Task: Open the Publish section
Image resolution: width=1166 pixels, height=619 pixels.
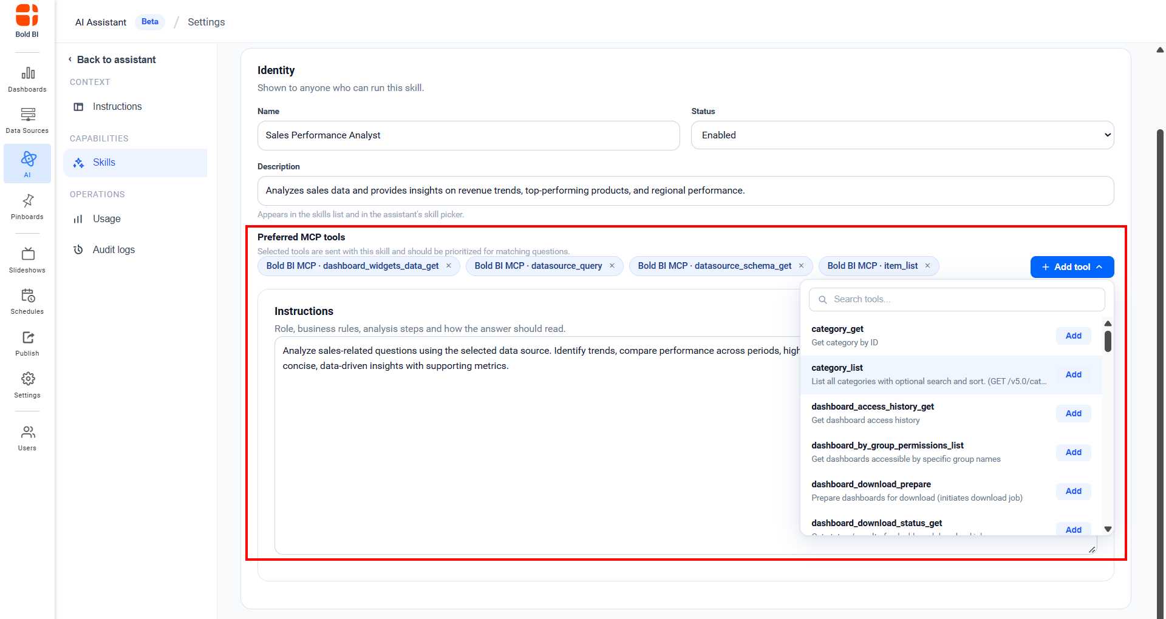Action: (x=27, y=343)
